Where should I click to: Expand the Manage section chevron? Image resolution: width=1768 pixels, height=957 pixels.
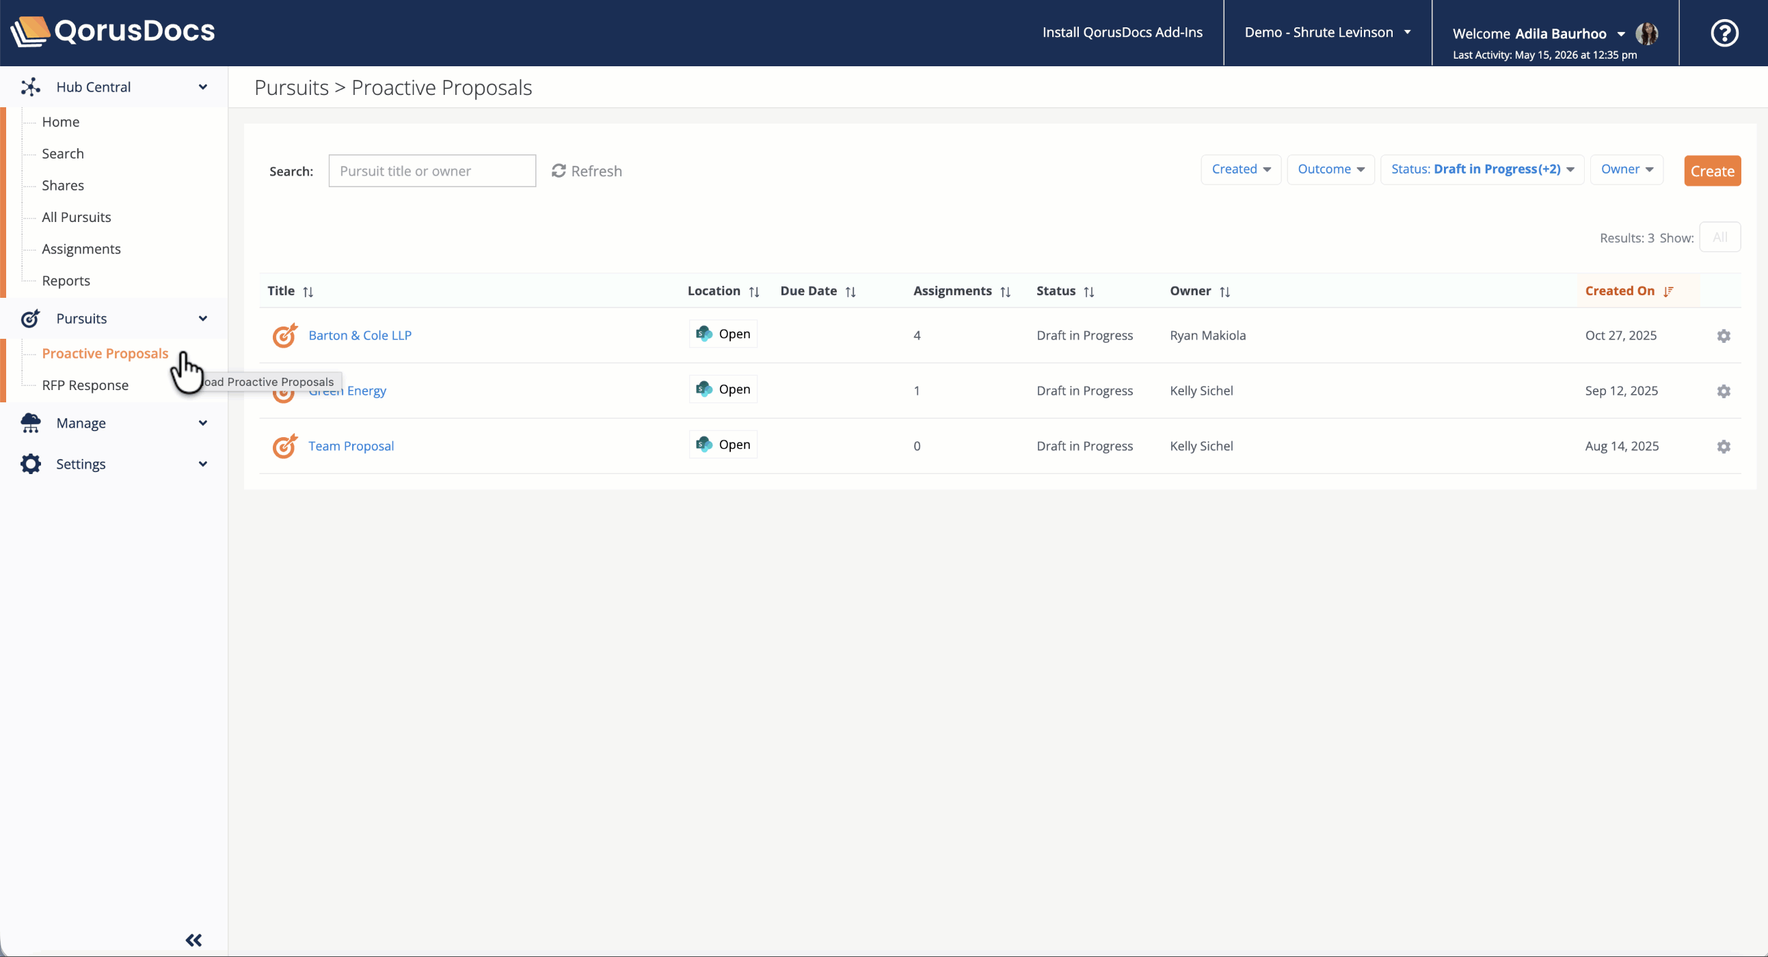(x=203, y=423)
